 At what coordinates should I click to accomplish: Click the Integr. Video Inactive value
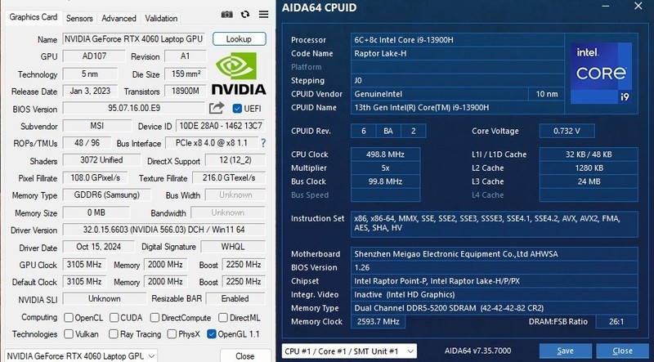pyautogui.click(x=495, y=294)
